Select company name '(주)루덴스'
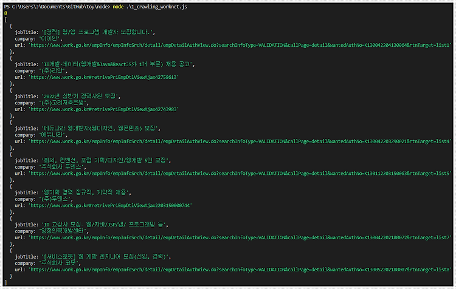This screenshot has height=289, width=456. click(55, 199)
